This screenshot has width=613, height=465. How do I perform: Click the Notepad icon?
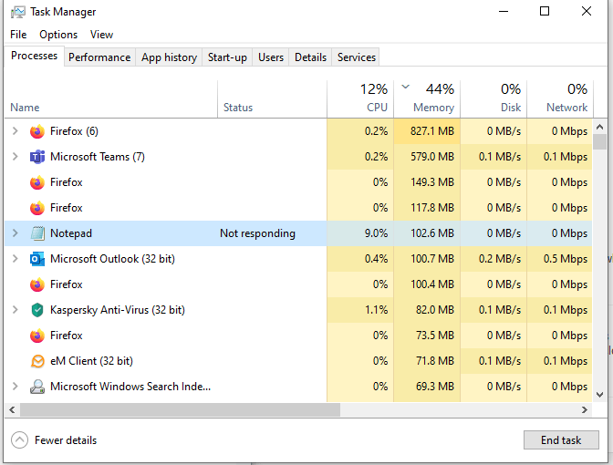coord(37,233)
